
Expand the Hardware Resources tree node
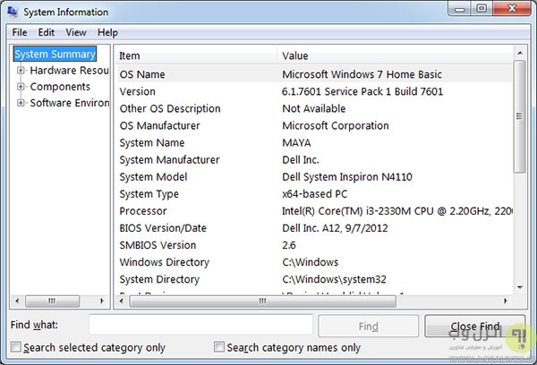[21, 71]
